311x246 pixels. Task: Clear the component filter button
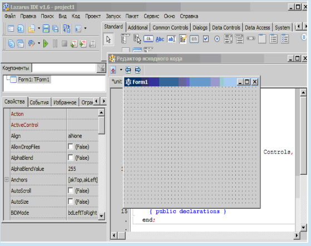click(x=101, y=68)
